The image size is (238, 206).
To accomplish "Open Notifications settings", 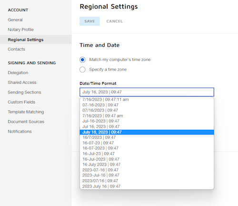I will coord(20,132).
